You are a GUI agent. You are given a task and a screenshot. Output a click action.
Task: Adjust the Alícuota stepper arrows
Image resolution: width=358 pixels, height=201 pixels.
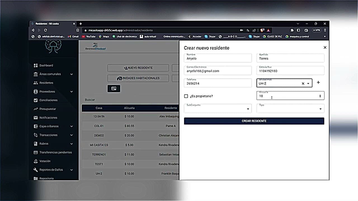click(320, 96)
